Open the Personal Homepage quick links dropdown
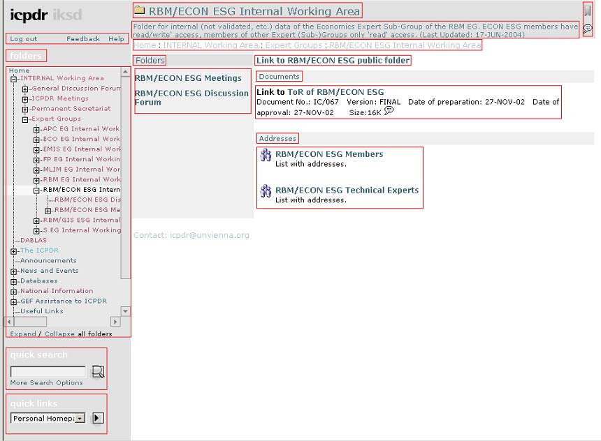This screenshot has height=441, width=601. point(80,419)
